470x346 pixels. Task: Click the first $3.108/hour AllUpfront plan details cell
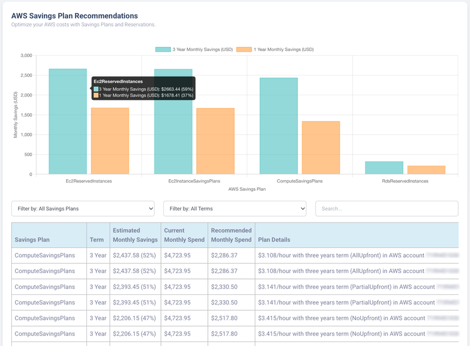(357, 256)
